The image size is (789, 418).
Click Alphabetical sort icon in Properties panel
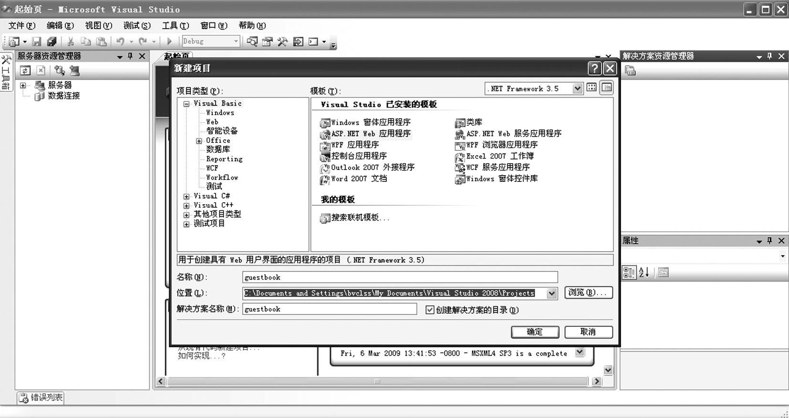644,272
